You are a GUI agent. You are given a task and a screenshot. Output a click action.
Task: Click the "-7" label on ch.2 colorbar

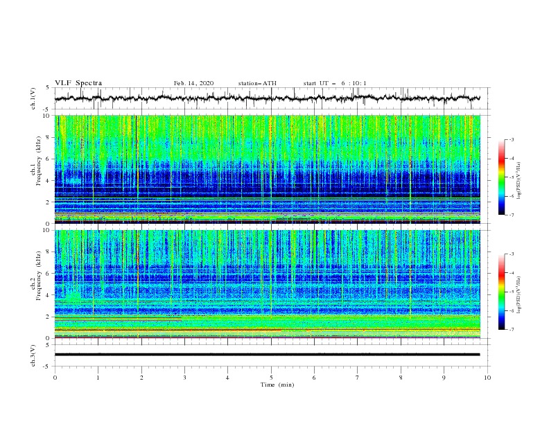[x=511, y=330]
